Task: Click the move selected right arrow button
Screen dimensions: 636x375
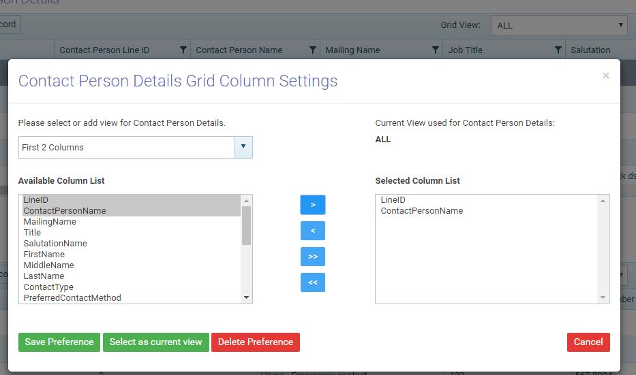Action: (313, 205)
